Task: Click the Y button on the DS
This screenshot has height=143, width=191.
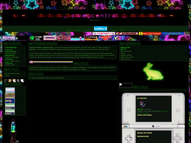Action: [175, 138]
